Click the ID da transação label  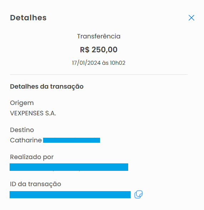tap(36, 184)
